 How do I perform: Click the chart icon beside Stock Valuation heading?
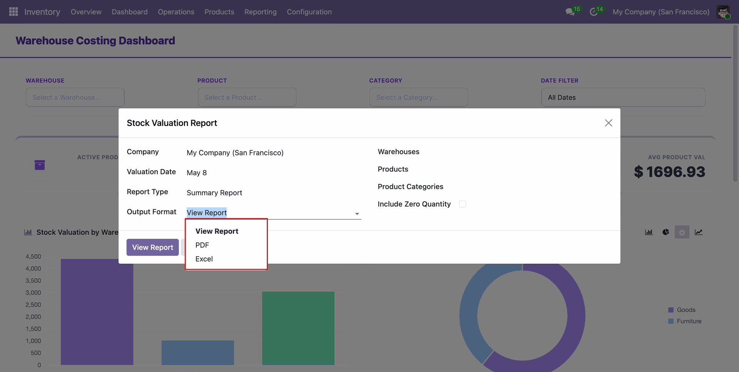click(x=28, y=232)
